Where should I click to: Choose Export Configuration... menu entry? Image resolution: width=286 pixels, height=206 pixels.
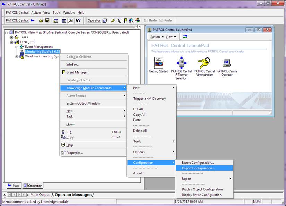[x=198, y=163]
